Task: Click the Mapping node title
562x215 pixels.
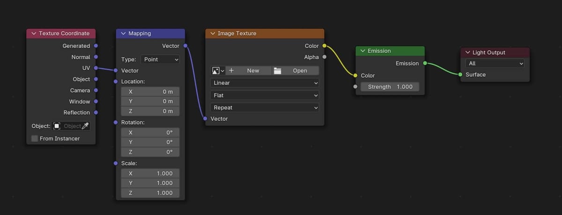Action: (x=140, y=34)
